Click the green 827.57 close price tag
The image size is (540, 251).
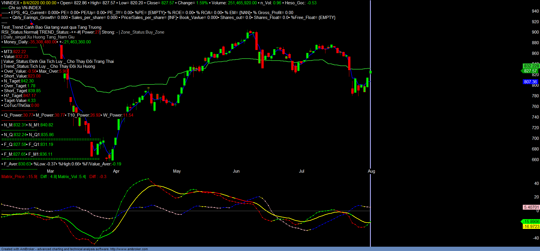pyautogui.click(x=530, y=71)
